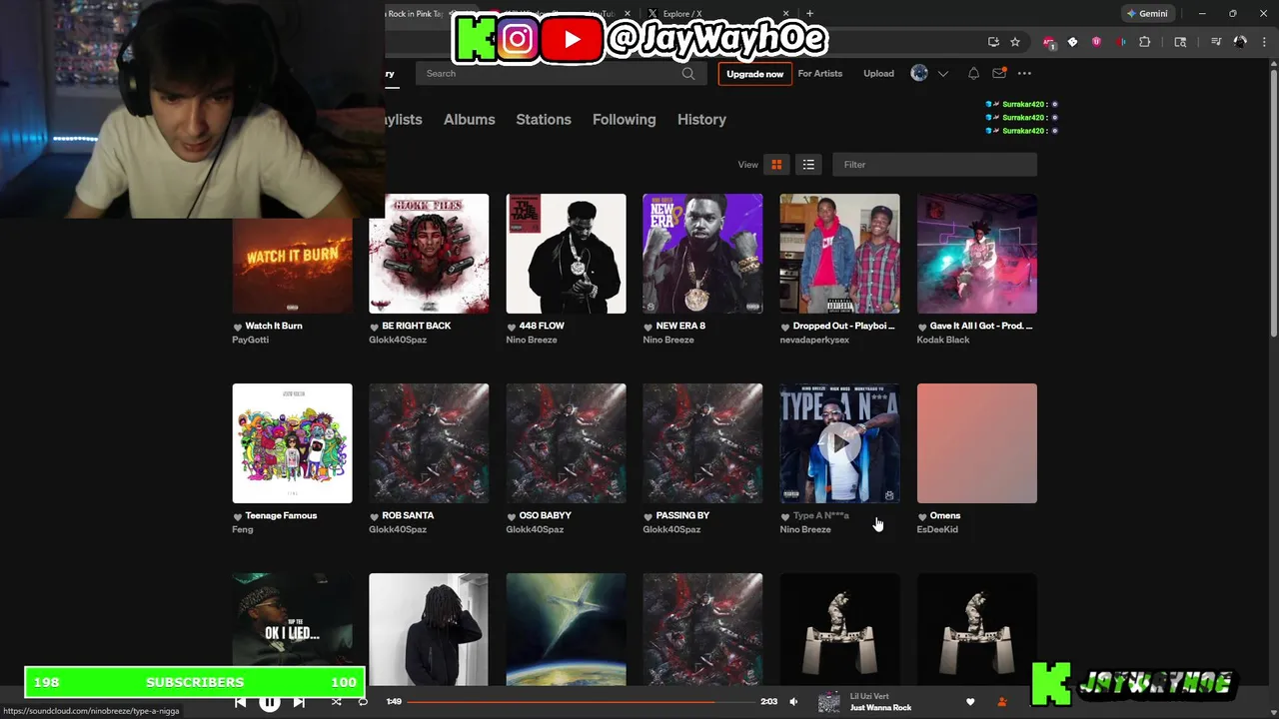Click the install app icon in address bar
This screenshot has width=1279, height=719.
(993, 42)
